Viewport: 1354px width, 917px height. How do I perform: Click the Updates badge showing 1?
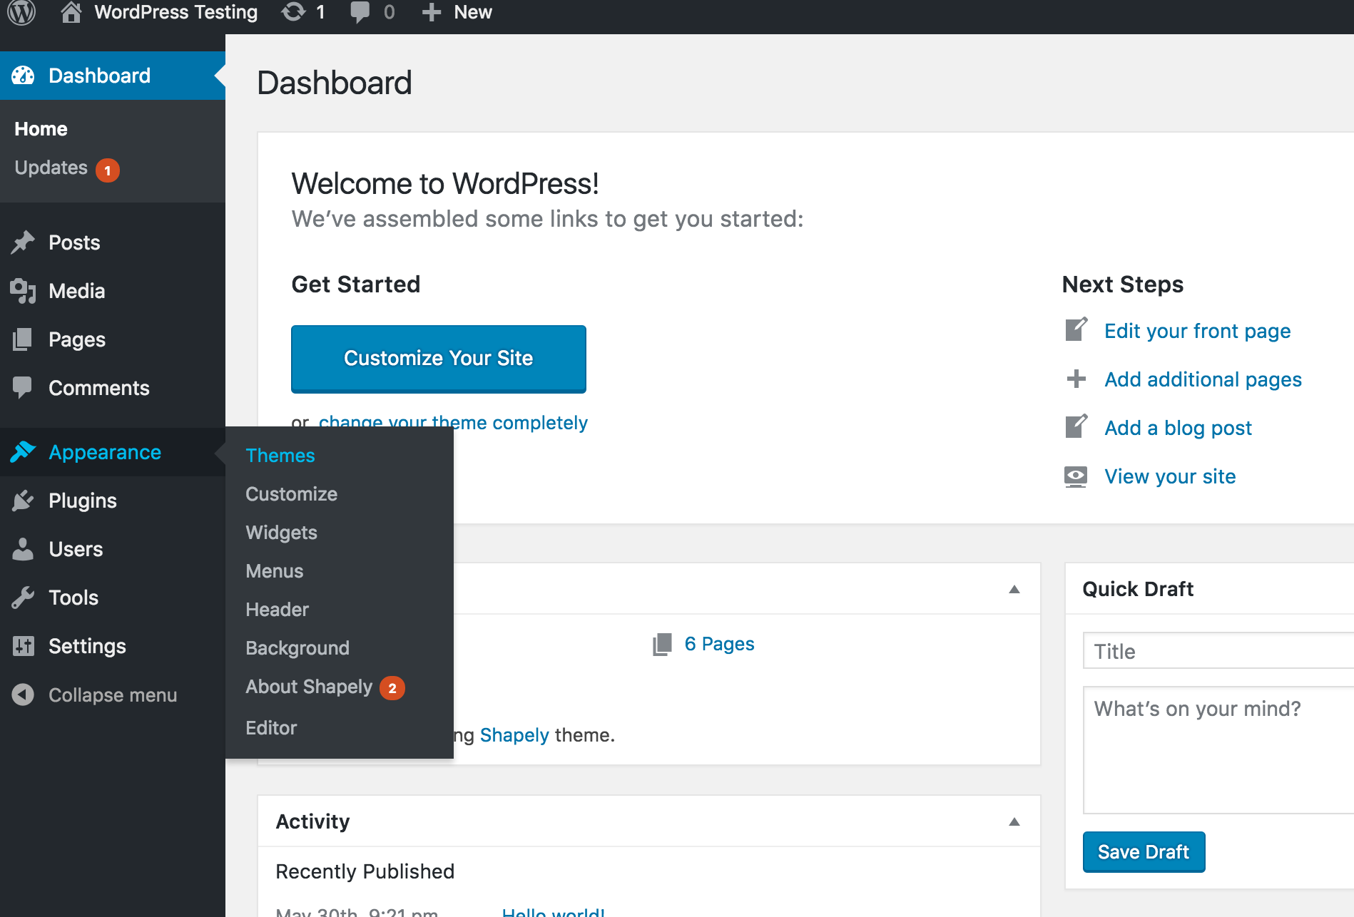[x=108, y=170]
